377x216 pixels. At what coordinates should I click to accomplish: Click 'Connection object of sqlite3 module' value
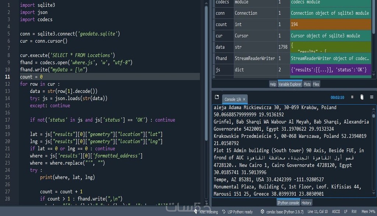tap(331, 13)
